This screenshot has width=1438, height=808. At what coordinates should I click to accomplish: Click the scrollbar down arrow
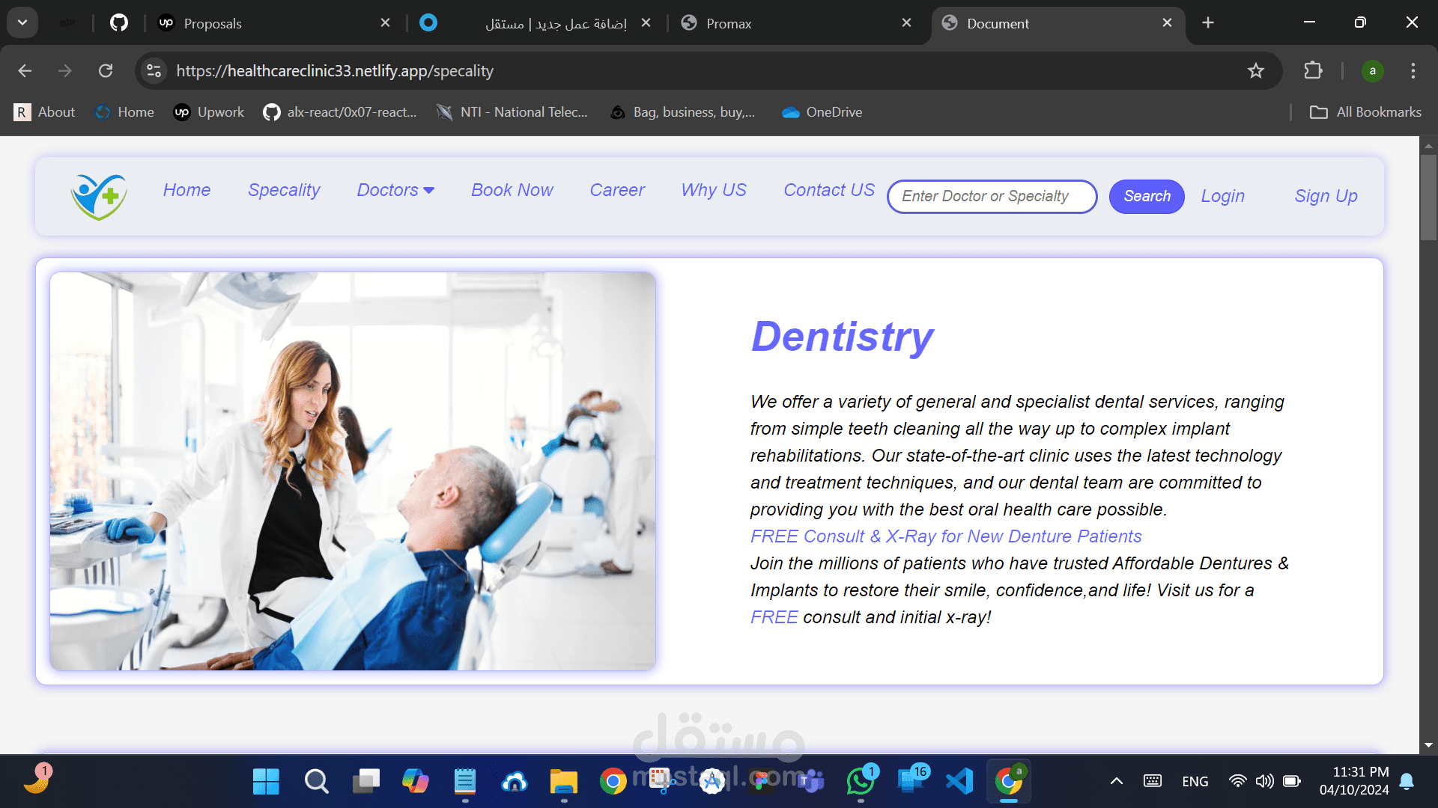pos(1428,745)
